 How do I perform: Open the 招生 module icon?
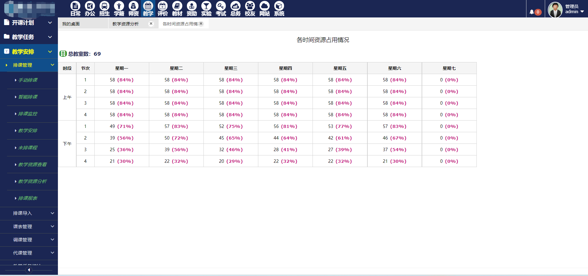104,9
